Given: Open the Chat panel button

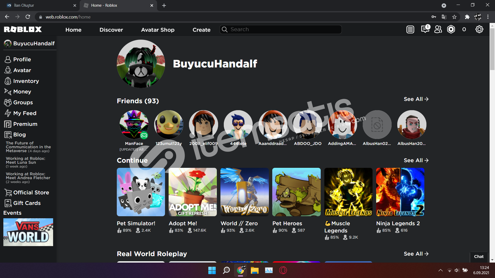Looking at the screenshot, I should pos(479,257).
